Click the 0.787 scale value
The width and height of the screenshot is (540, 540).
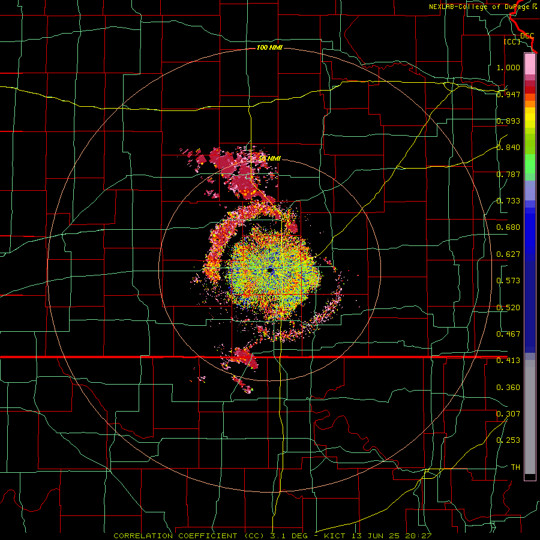508,174
